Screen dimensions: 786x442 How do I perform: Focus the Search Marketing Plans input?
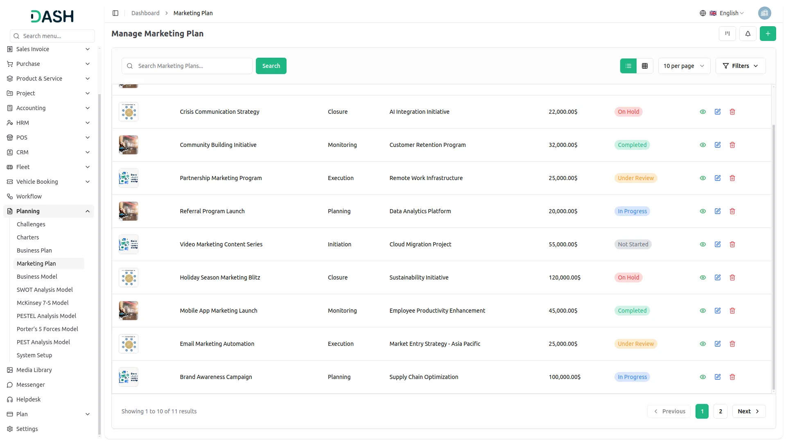pyautogui.click(x=192, y=66)
